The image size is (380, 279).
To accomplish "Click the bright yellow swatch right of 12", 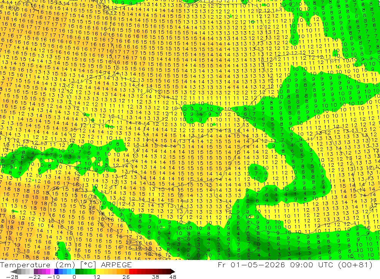I will pos(98,272).
